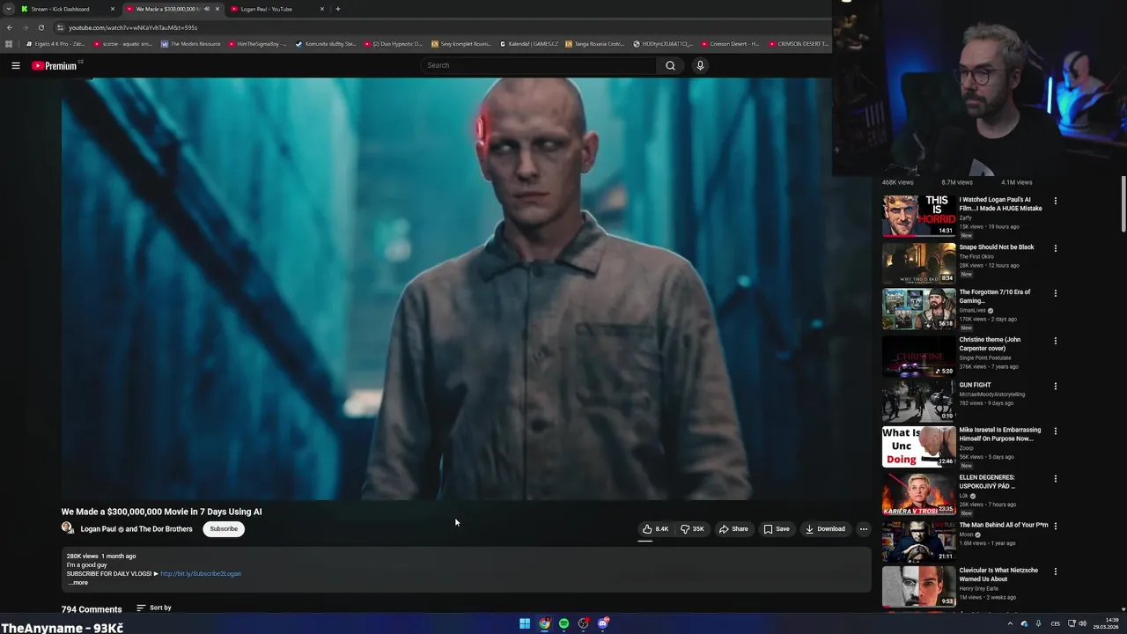This screenshot has height=634, width=1127.
Task: Open more actions ellipsis beside Download
Action: pyautogui.click(x=864, y=529)
